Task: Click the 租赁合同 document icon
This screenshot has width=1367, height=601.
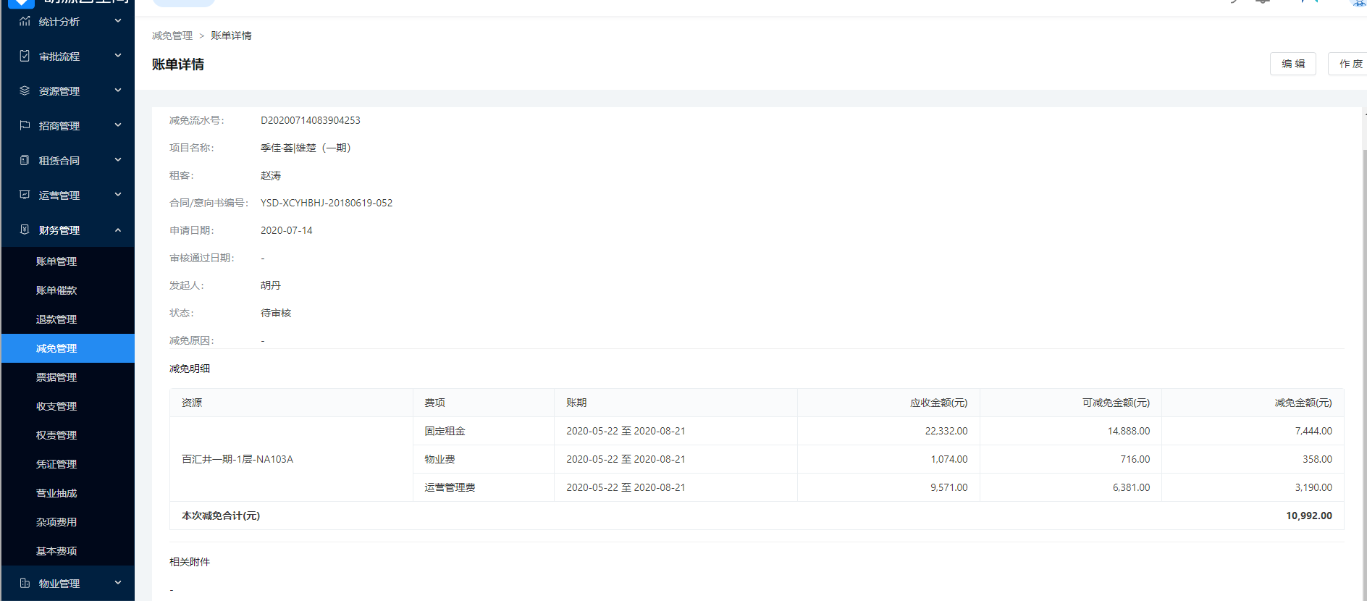Action: click(x=25, y=161)
